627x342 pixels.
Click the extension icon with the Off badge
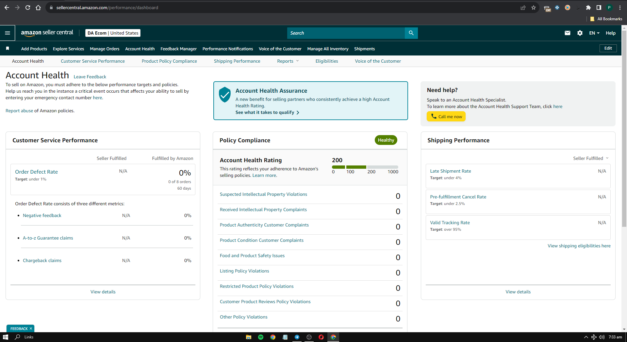coord(547,8)
